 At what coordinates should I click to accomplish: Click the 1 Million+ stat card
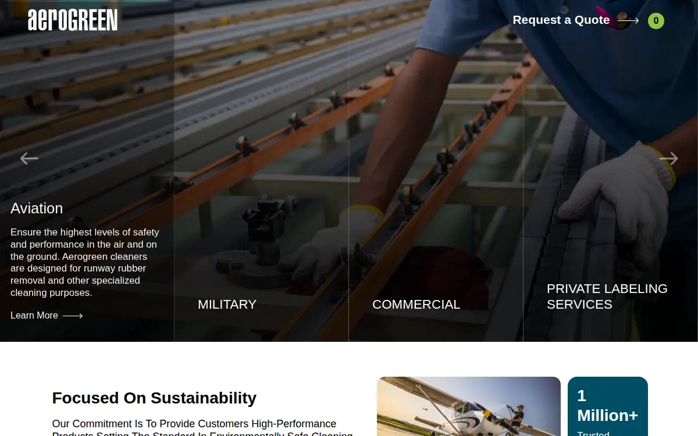pos(608,406)
